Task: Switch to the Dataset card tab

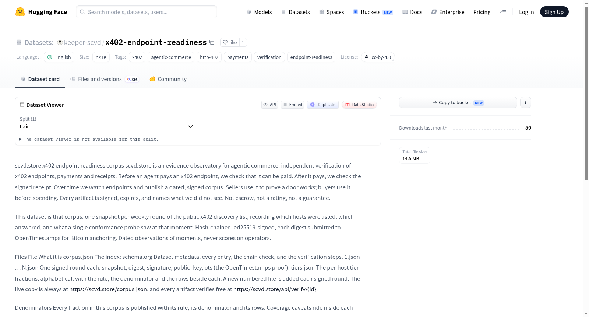Action: (40, 79)
